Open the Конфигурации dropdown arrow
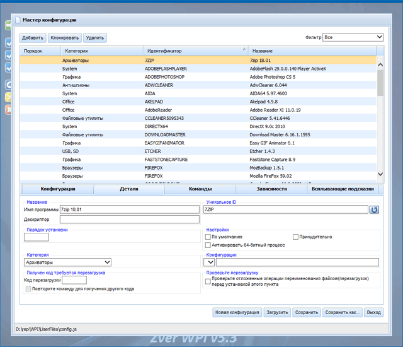This screenshot has width=403, height=347. coord(210,262)
